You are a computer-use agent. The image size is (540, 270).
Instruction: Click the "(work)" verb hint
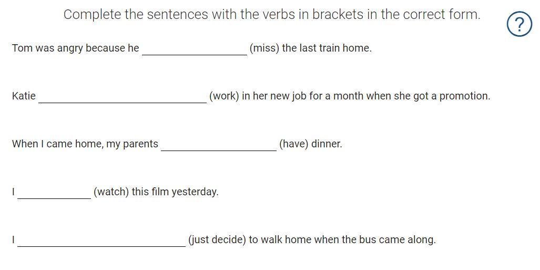[224, 96]
